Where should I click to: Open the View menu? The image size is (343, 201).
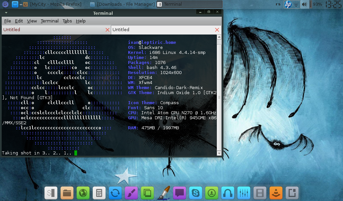click(32, 21)
